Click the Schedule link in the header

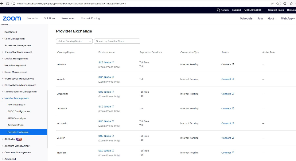246,18
